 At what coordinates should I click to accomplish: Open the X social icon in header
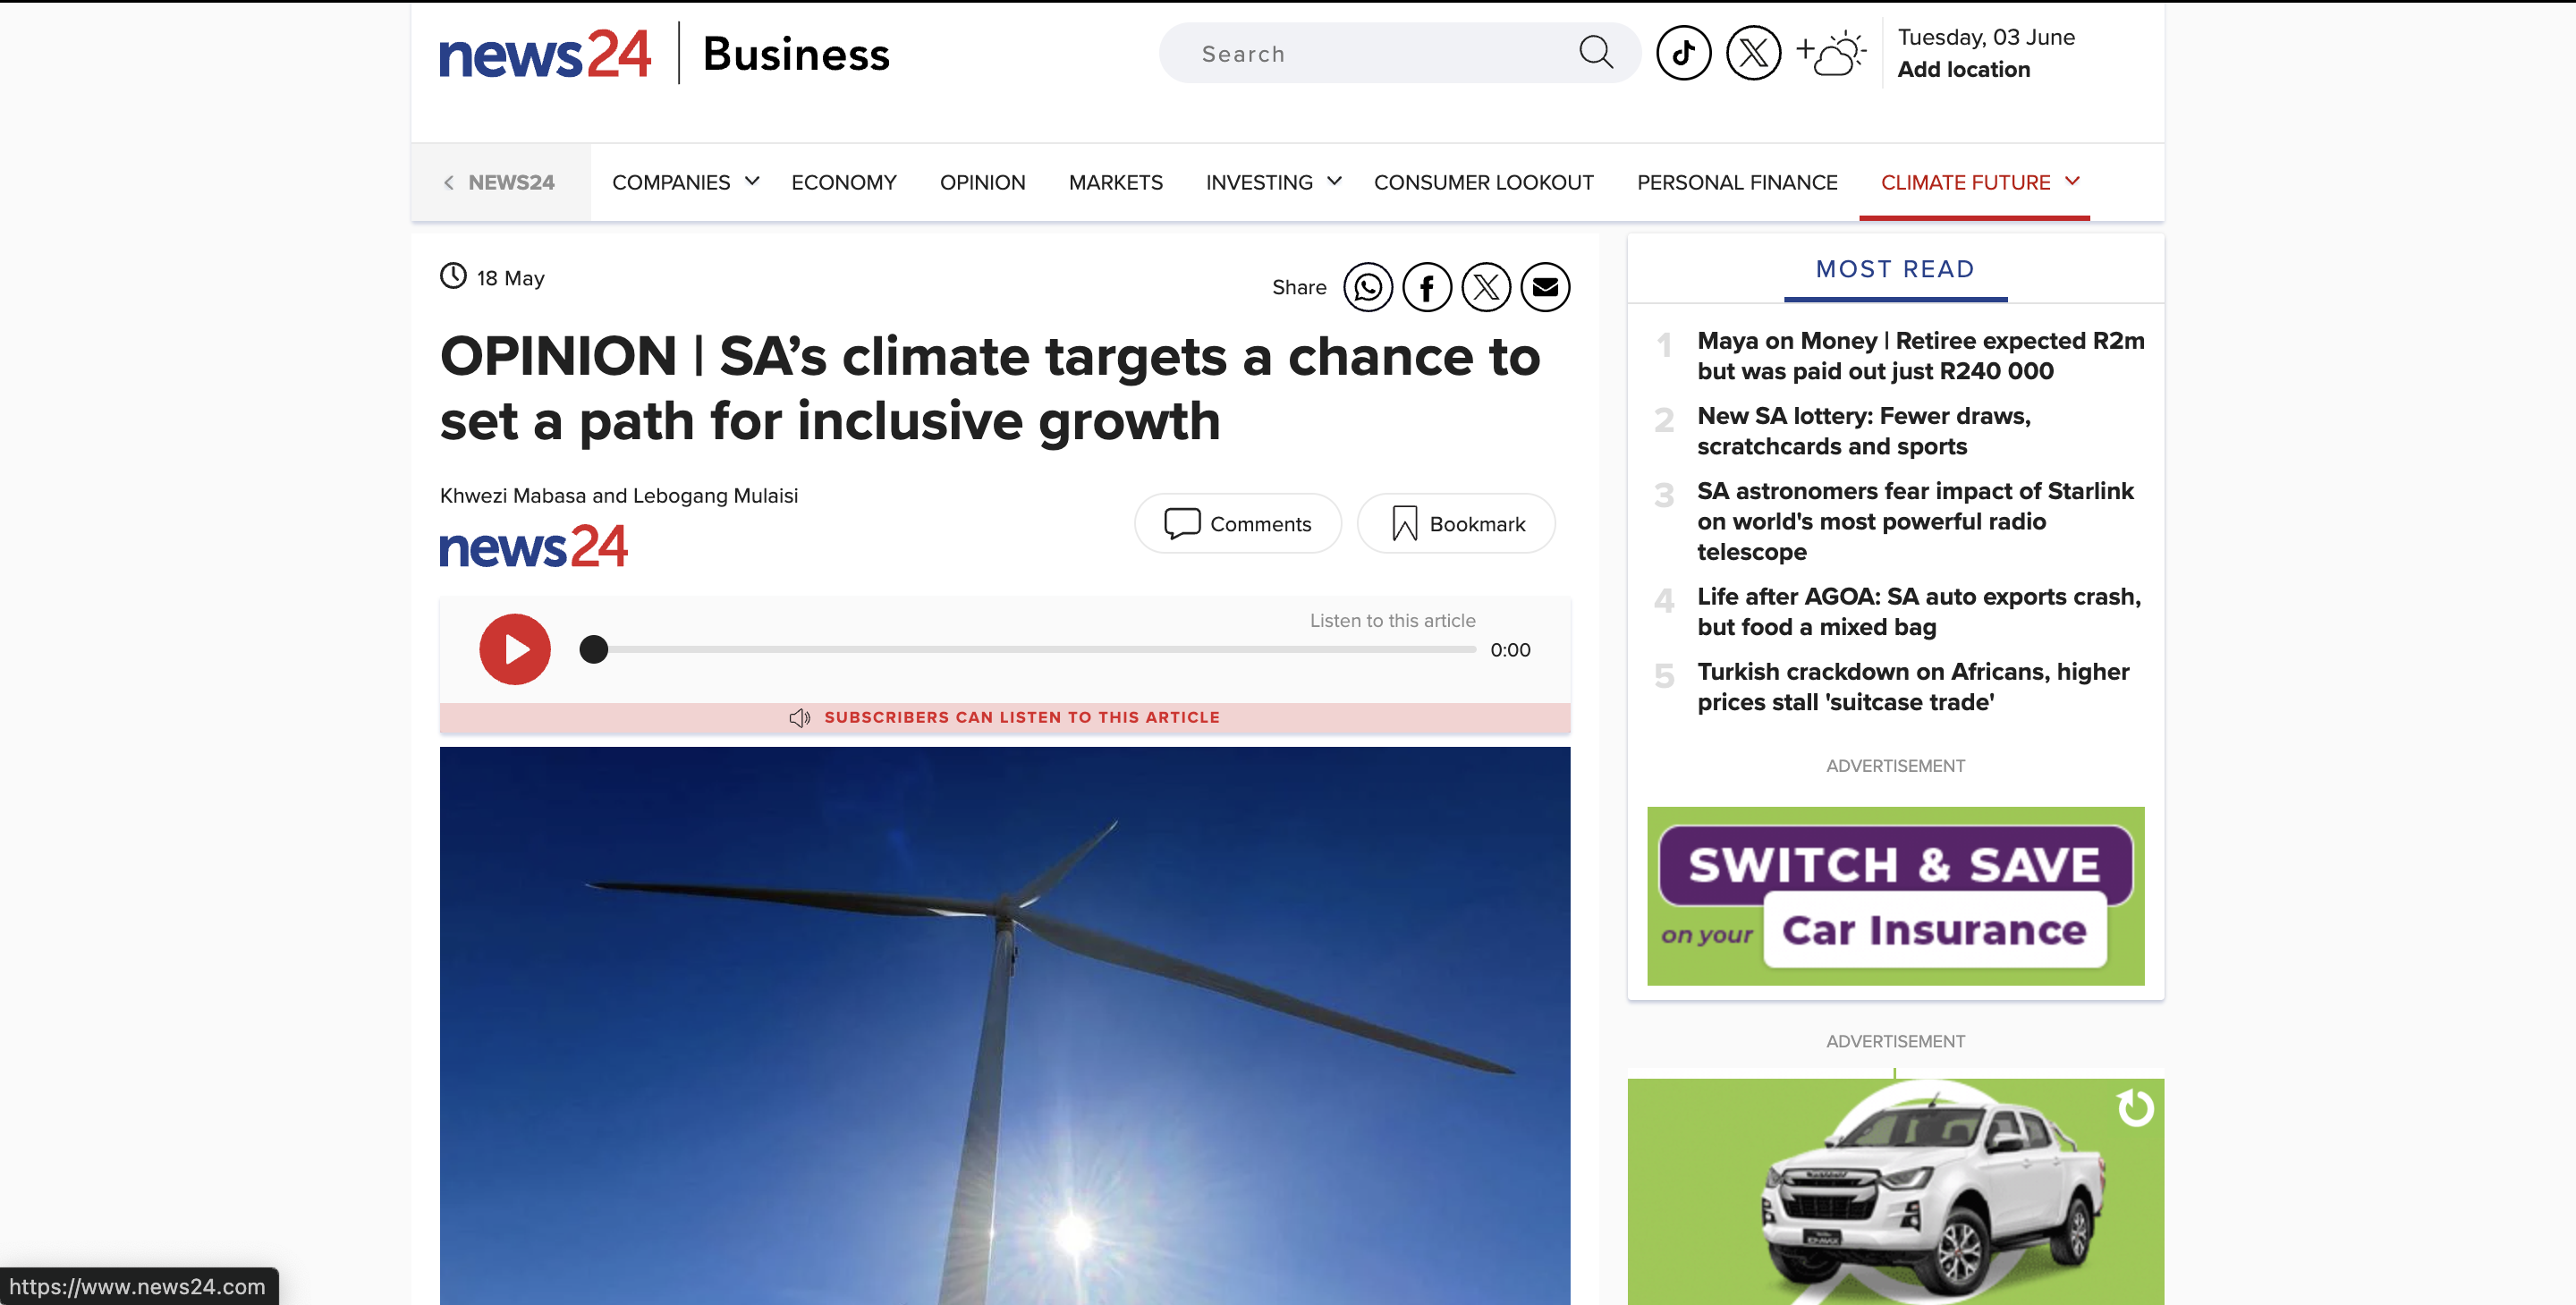[1753, 53]
